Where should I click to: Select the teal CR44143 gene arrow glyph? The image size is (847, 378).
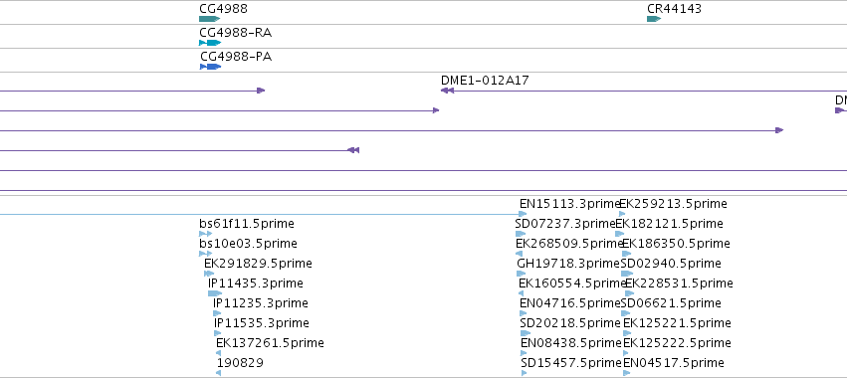(654, 19)
